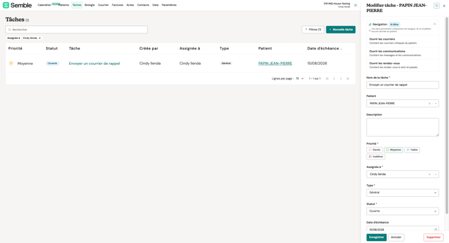The height and width of the screenshot is (243, 449).
Task: Sort by the Priorité column header
Action: click(15, 48)
